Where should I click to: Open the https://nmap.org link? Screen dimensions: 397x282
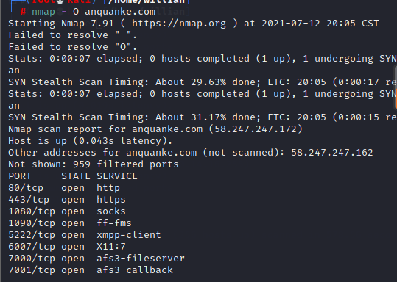179,23
